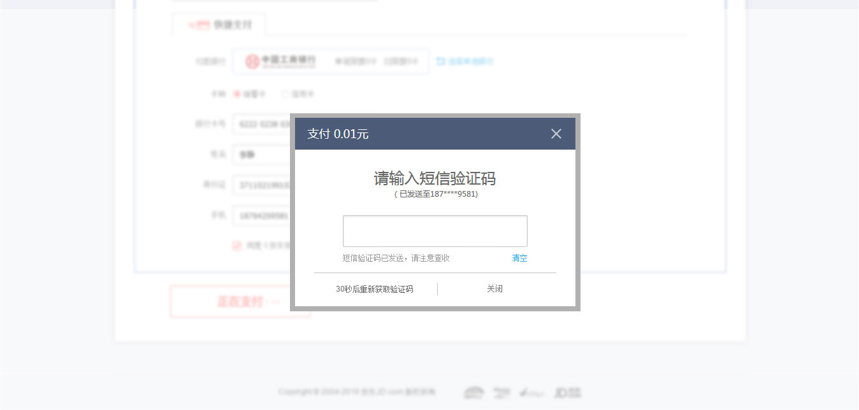Close the payment dialog with the X icon

556,134
